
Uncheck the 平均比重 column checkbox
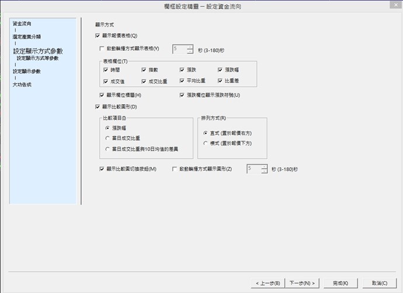point(182,81)
